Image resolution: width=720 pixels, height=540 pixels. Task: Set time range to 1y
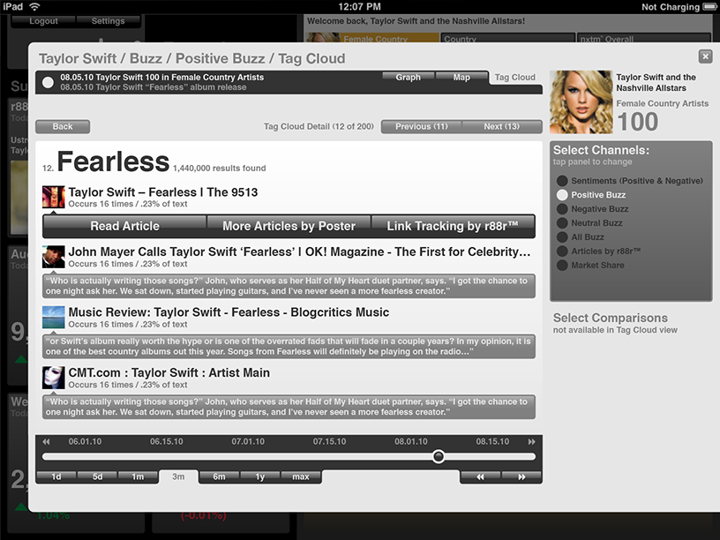[260, 476]
